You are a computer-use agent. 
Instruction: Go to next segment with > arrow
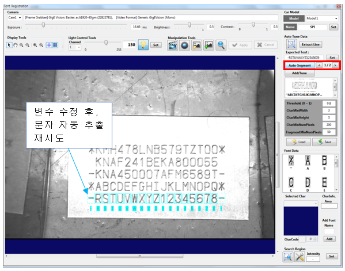335,65
